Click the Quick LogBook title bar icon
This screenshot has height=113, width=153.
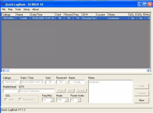pos(3,4)
